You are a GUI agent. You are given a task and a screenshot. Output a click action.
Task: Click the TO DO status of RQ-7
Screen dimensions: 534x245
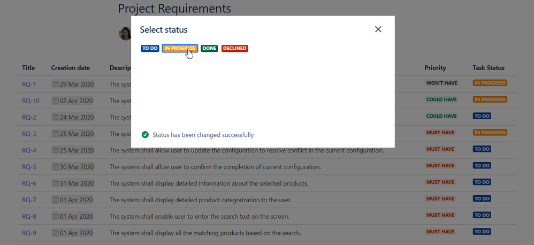tap(482, 198)
